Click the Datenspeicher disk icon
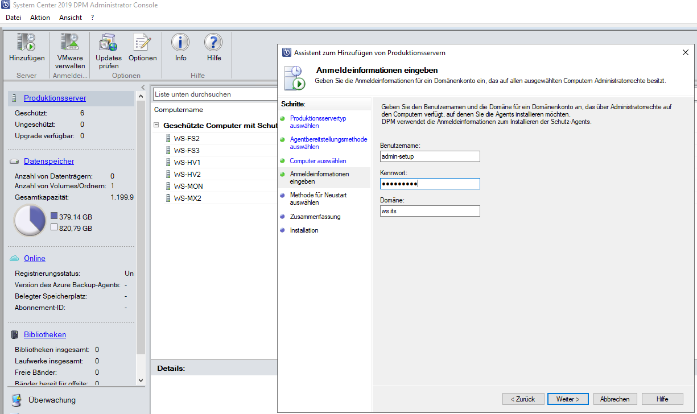Screen dimensions: 697x414 coord(15,162)
